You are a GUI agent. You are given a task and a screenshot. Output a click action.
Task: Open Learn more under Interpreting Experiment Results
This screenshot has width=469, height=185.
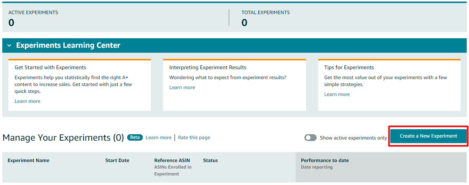click(182, 88)
